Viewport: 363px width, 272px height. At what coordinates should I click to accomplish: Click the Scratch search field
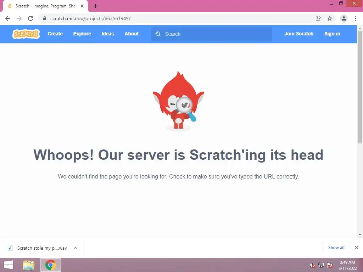coord(212,34)
